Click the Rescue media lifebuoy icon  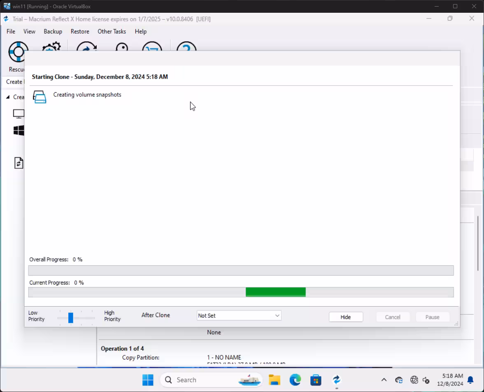point(18,51)
